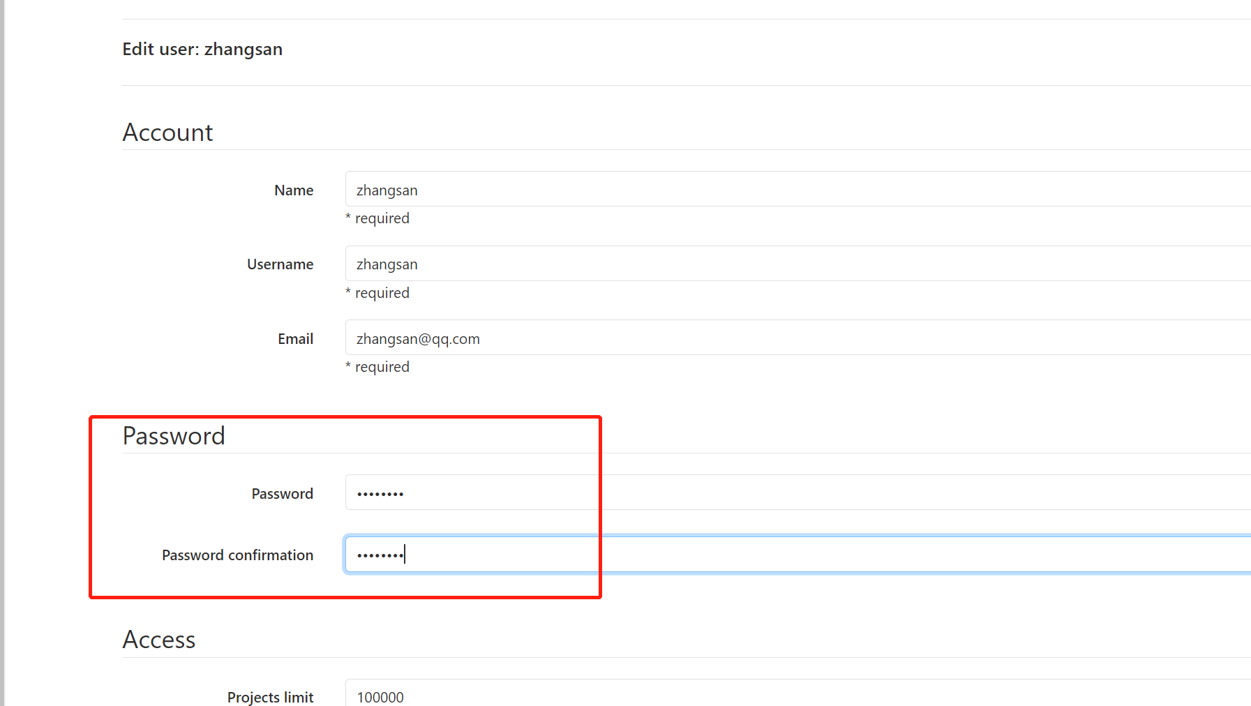The width and height of the screenshot is (1251, 706).
Task: Click the Name field label
Action: click(x=294, y=190)
